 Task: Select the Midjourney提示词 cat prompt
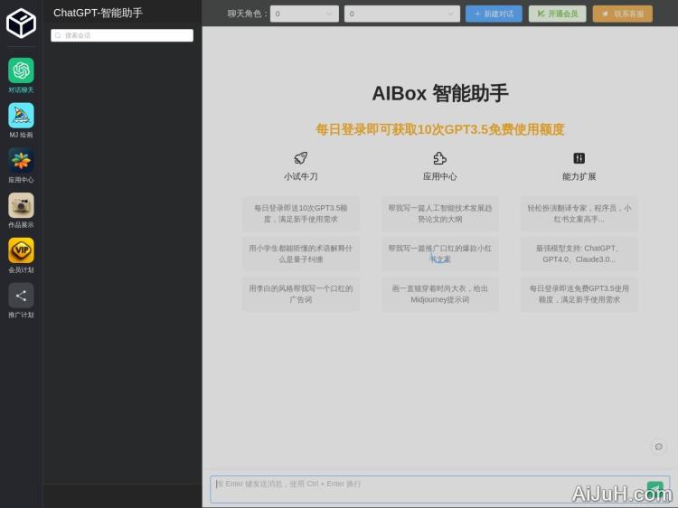point(439,294)
